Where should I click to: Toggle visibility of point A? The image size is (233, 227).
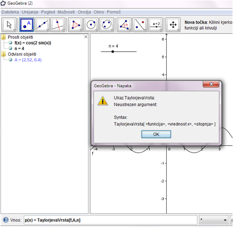point(10,60)
